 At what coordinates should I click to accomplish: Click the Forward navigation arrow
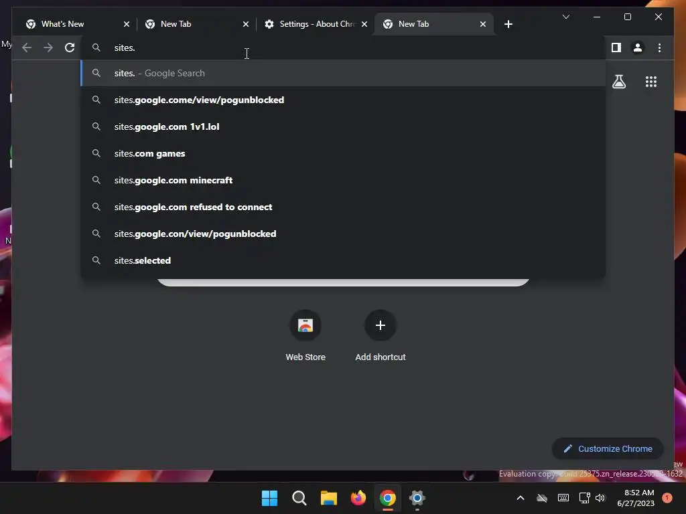click(48, 48)
